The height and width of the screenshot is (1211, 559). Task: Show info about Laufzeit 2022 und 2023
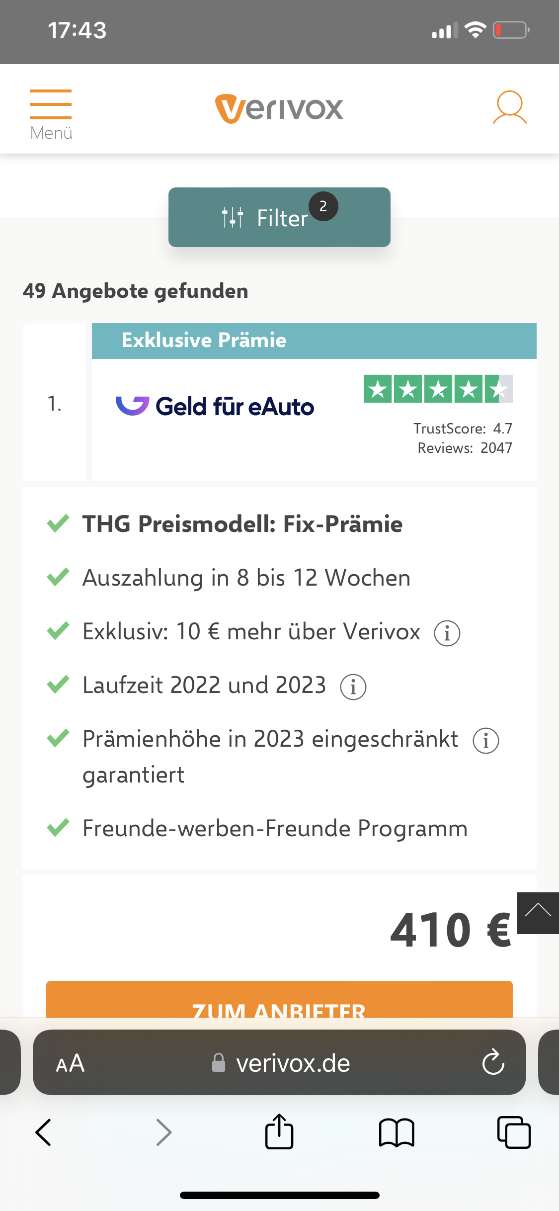(x=353, y=687)
